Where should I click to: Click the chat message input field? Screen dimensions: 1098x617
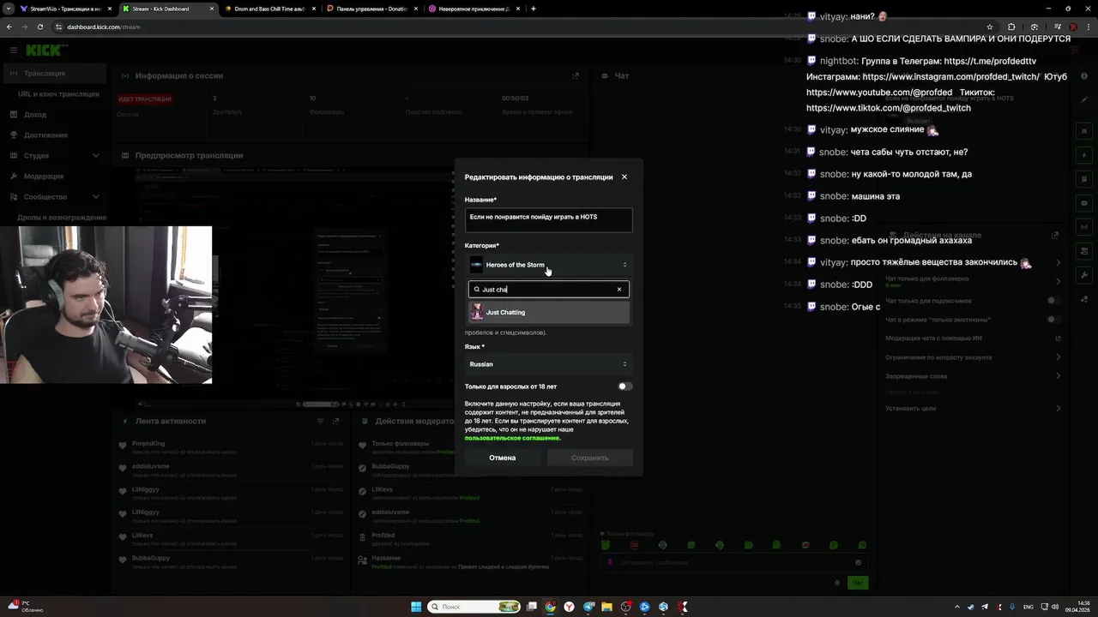pos(733,563)
